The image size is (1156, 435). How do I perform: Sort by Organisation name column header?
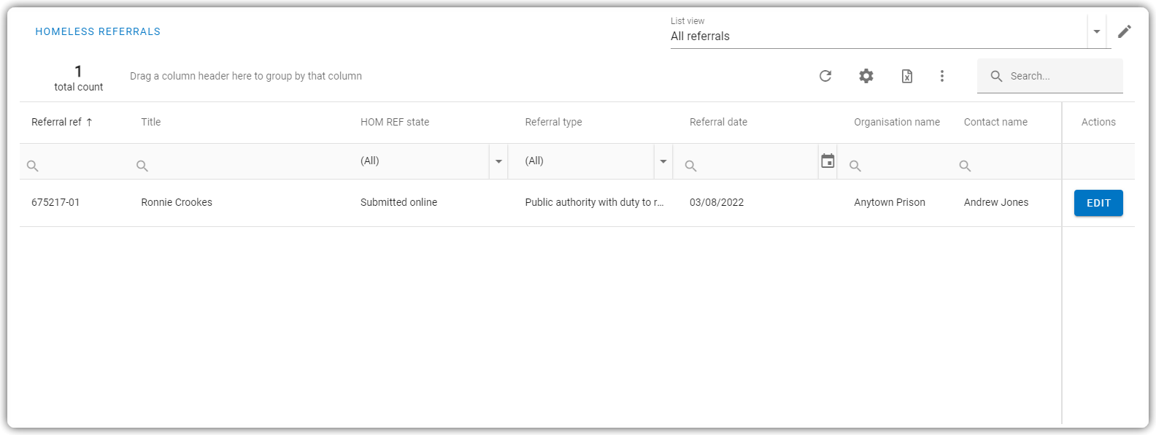click(897, 123)
